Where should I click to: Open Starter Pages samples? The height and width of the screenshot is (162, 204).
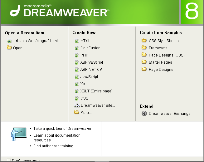coord(160,62)
